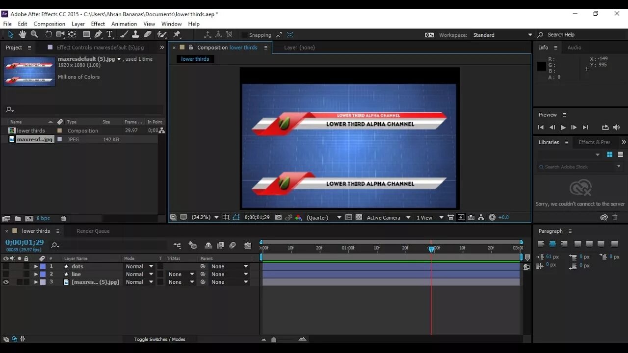628x353 pixels.
Task: Jump to first frame in Preview
Action: [541, 127]
